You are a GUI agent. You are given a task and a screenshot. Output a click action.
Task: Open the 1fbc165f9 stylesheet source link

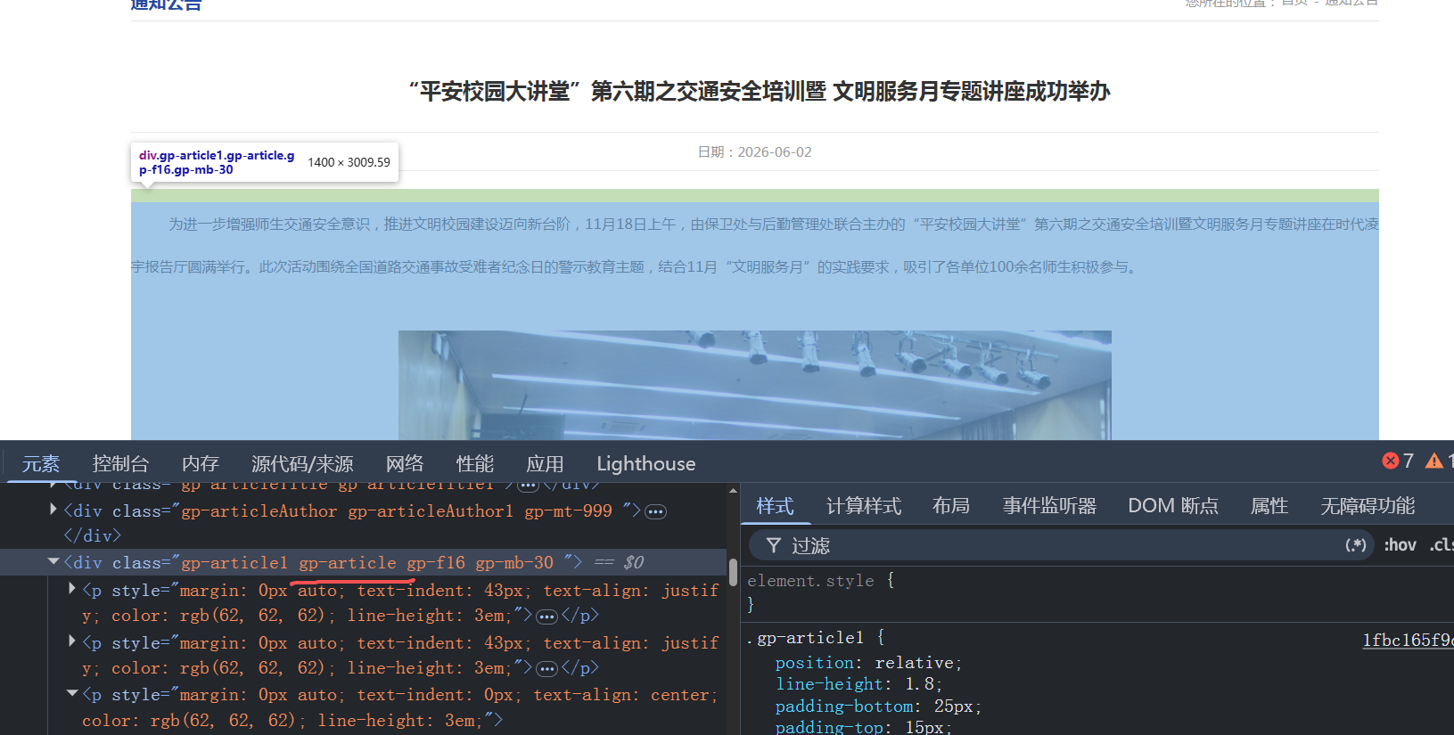pyautogui.click(x=1408, y=640)
